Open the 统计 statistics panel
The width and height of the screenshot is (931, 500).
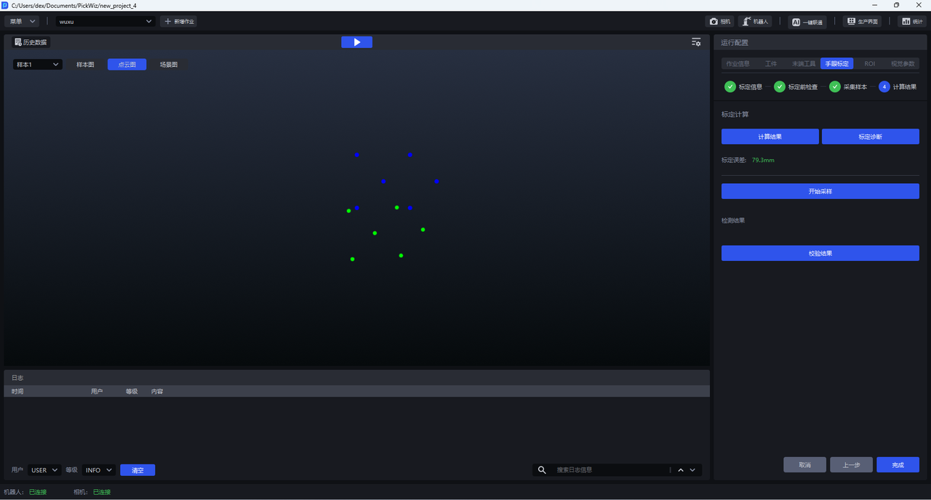pos(912,22)
